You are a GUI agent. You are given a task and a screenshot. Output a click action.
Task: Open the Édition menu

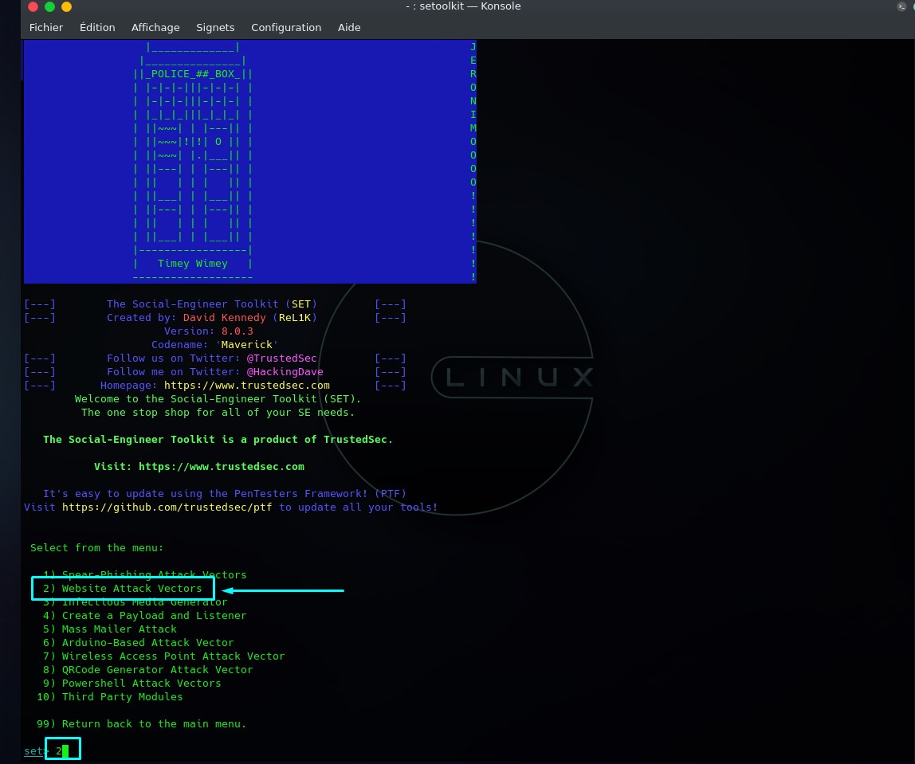tap(97, 27)
